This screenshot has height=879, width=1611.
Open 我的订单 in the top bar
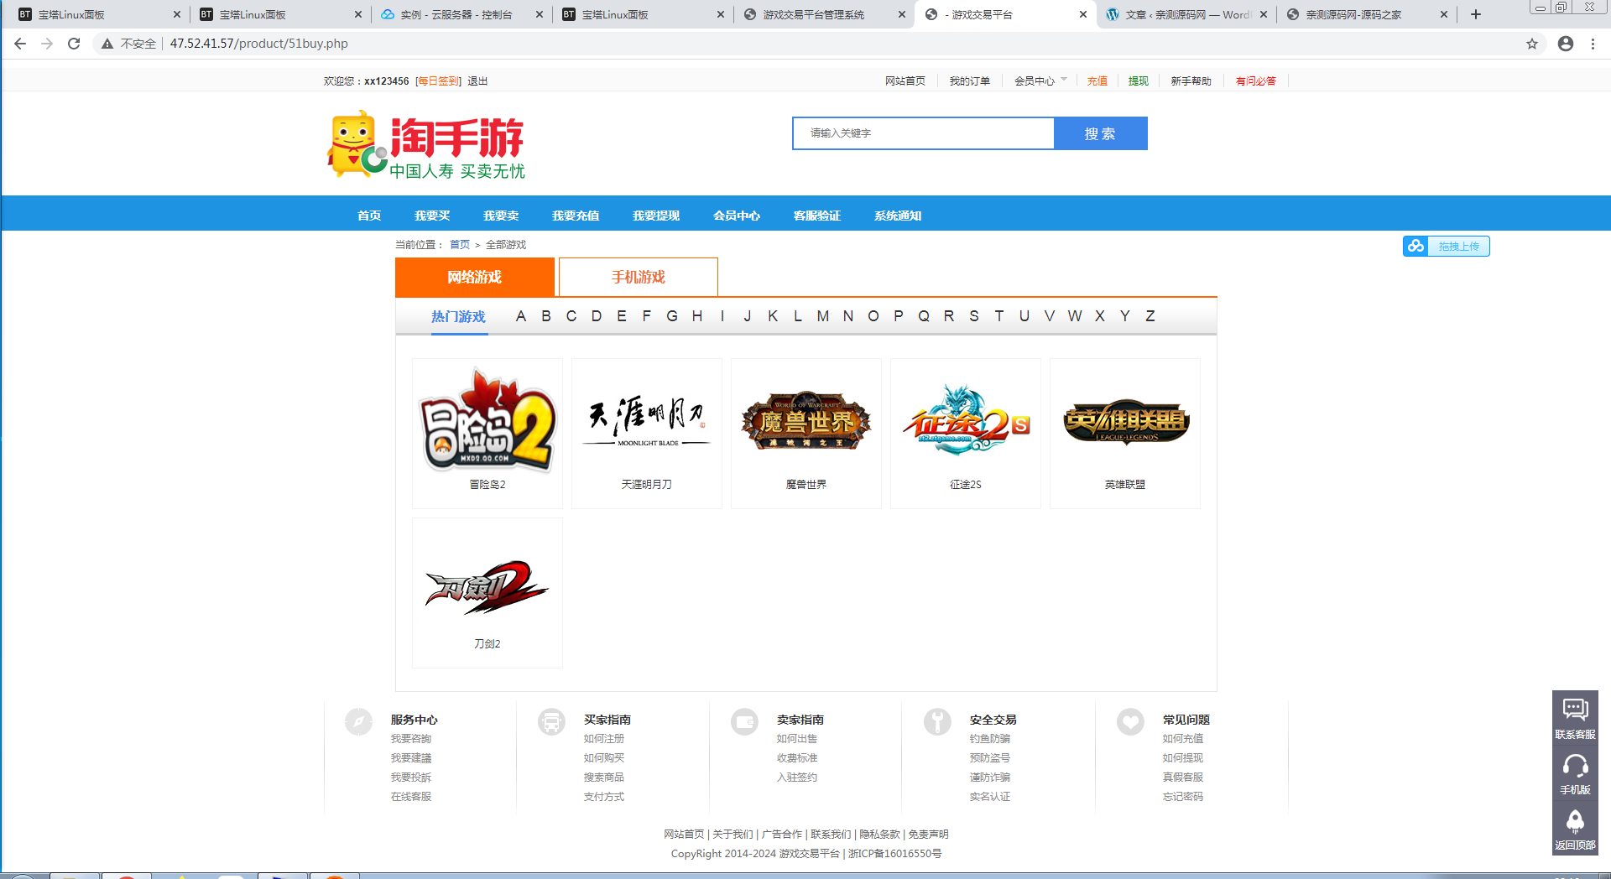tap(969, 81)
